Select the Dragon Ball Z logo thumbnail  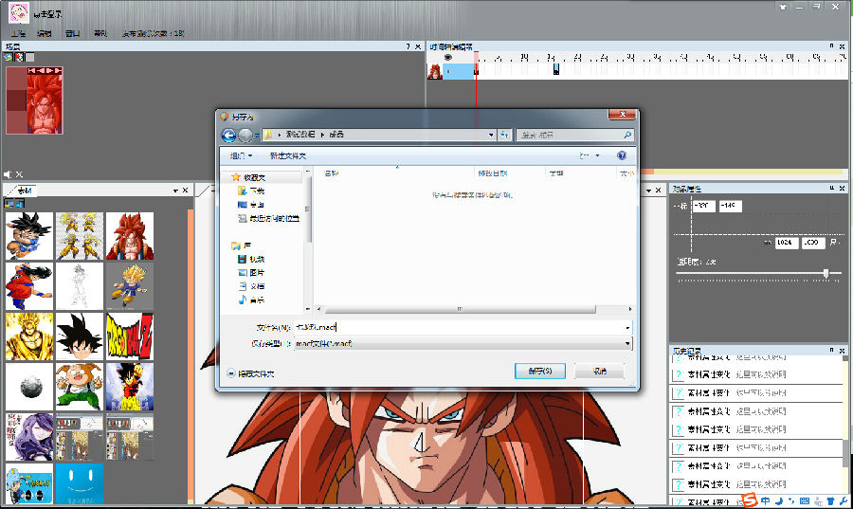pos(129,335)
